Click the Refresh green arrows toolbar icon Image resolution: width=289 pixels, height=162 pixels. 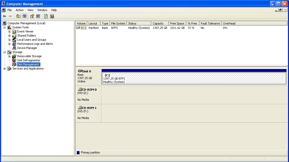click(x=46, y=16)
